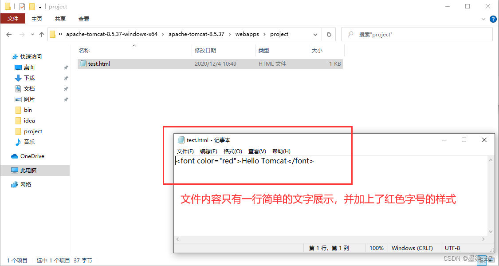Click the properties icon in title bar
The height and width of the screenshot is (266, 499).
coord(22,6)
